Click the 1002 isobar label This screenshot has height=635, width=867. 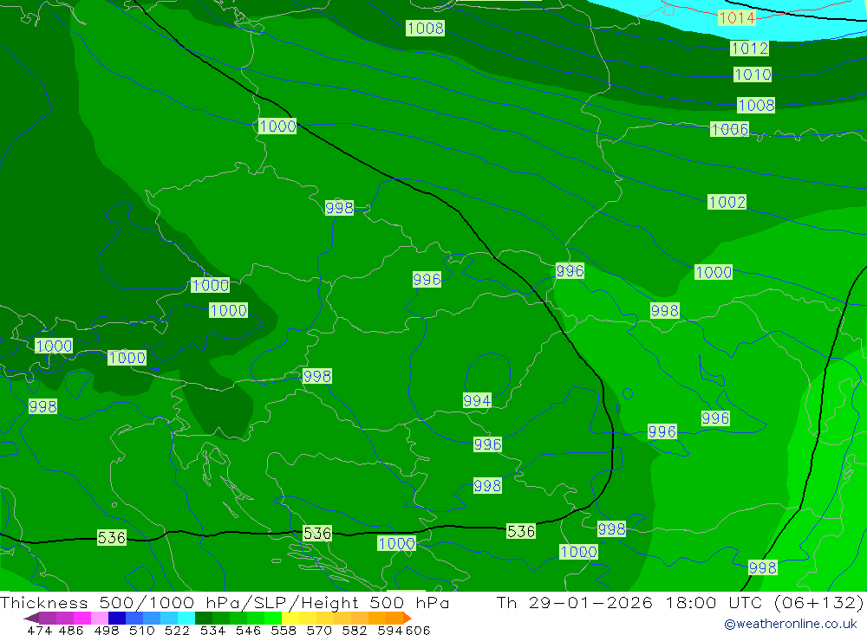click(727, 202)
